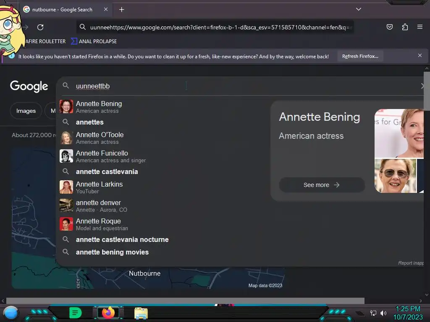This screenshot has height=322, width=430.
Task: Open the ANAL PROLAPSE bookmark
Action: click(94, 42)
